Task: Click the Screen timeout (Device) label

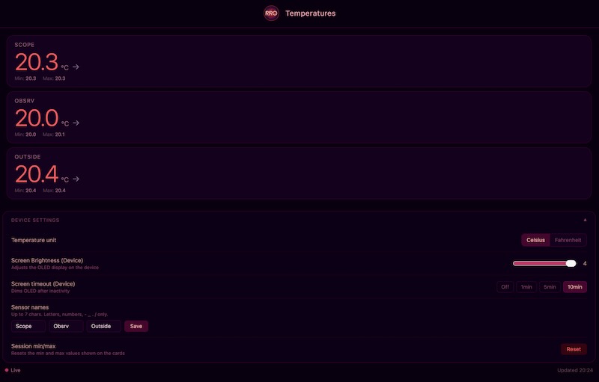Action: [x=43, y=283]
